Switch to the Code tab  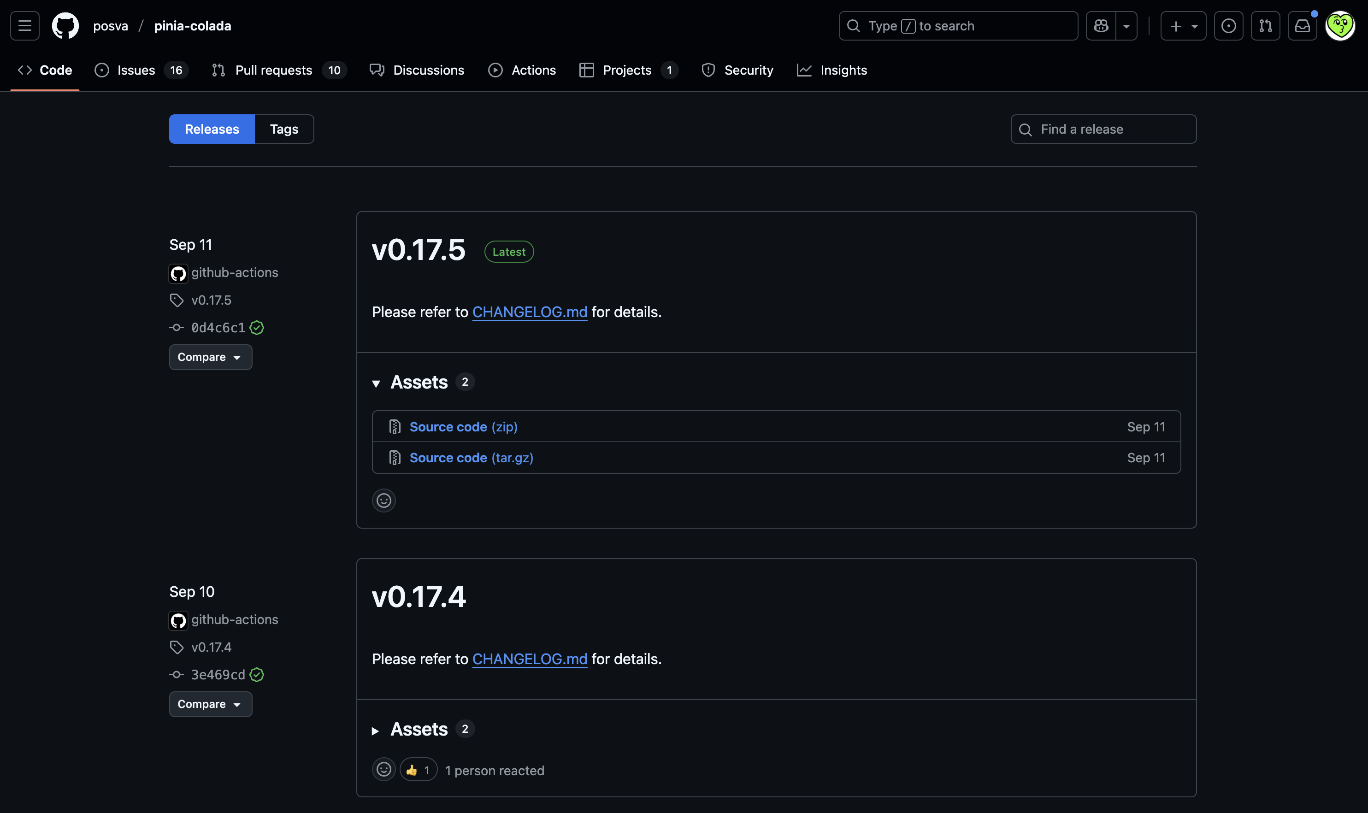pos(45,70)
